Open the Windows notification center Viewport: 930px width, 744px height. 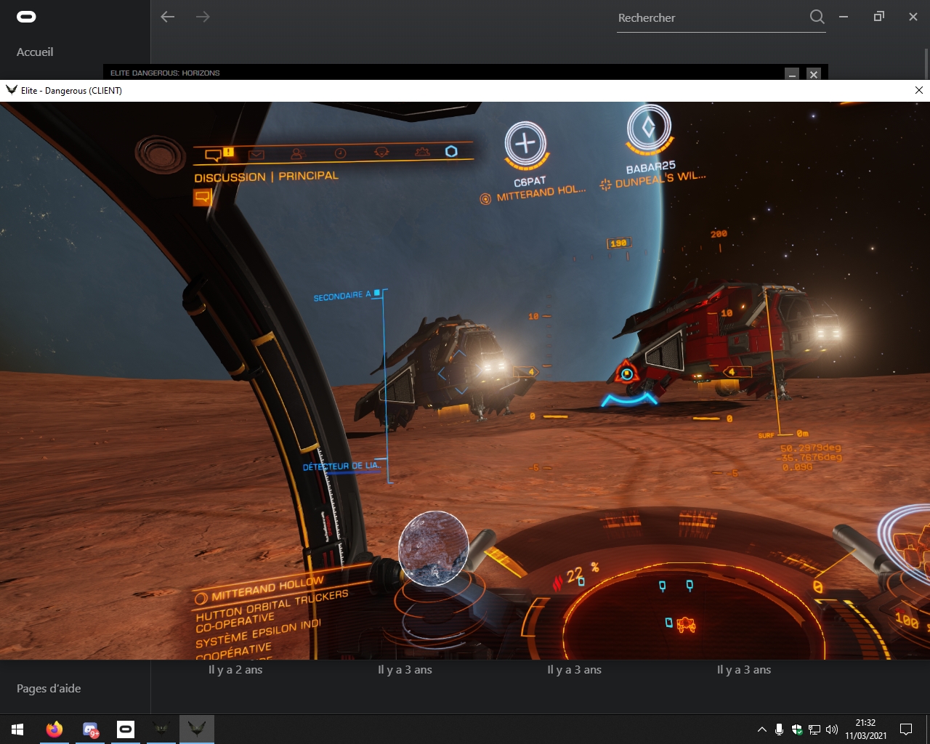tap(906, 729)
